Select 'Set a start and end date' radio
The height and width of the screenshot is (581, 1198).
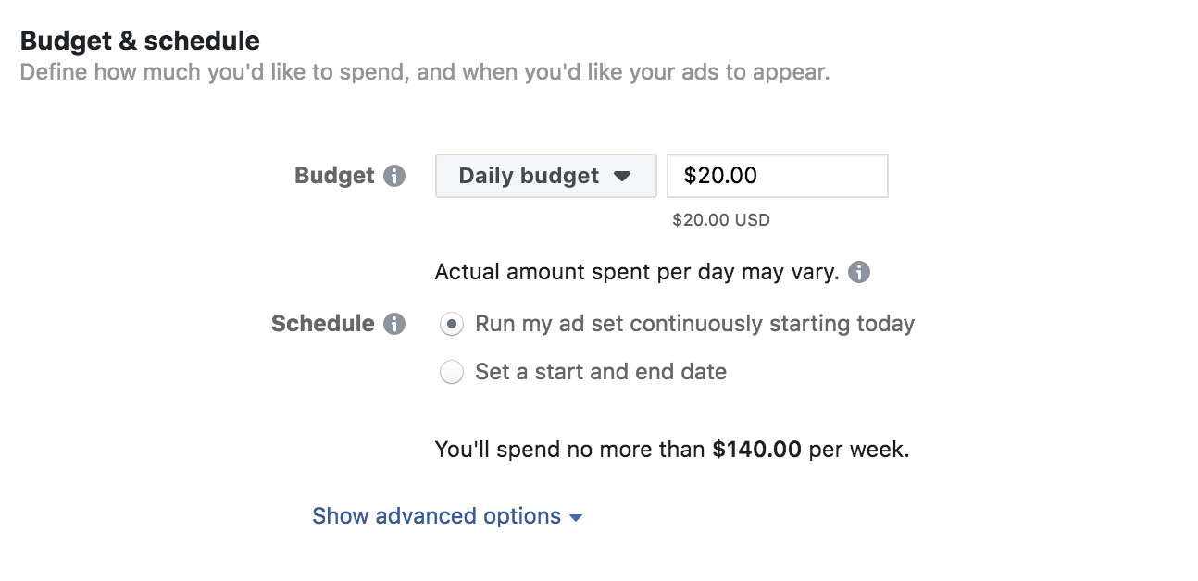[451, 373]
